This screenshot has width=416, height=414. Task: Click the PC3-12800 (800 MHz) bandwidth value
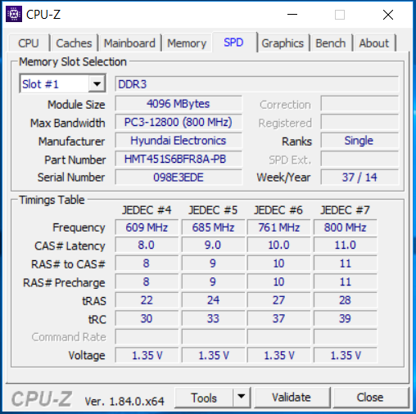(179, 122)
